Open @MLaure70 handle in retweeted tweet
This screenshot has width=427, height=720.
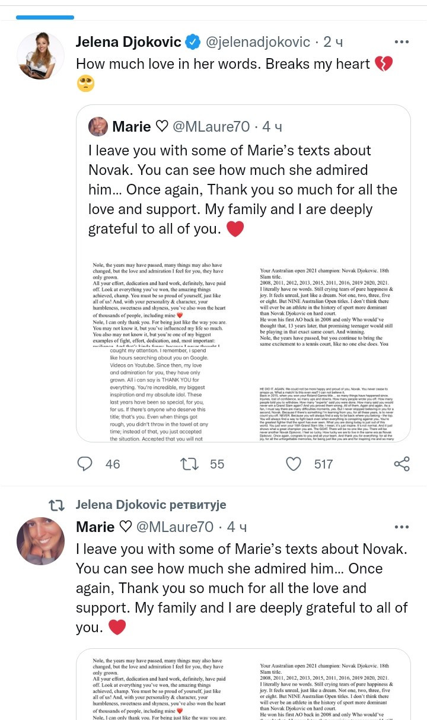point(175,527)
